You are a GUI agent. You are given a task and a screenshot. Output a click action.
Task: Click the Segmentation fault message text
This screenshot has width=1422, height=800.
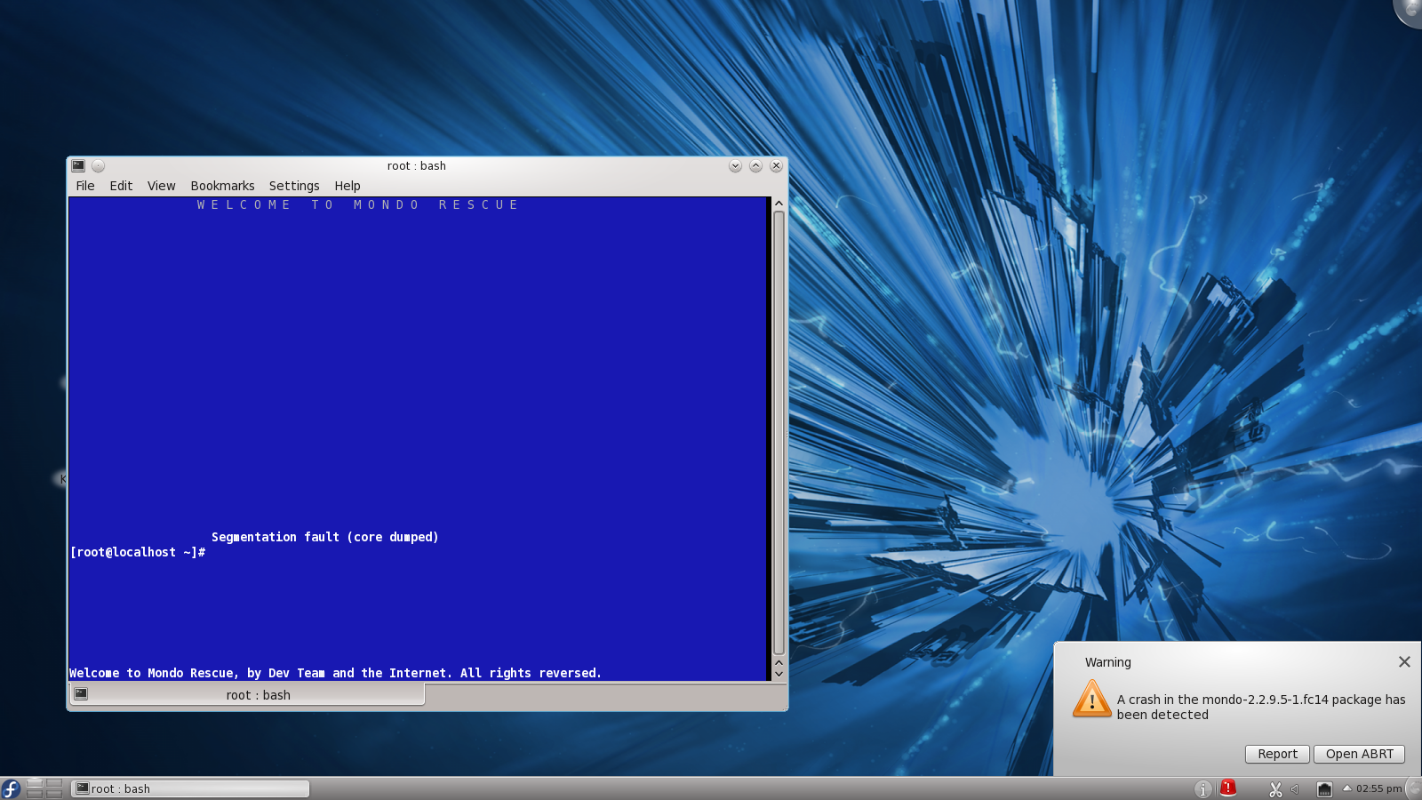pos(325,537)
